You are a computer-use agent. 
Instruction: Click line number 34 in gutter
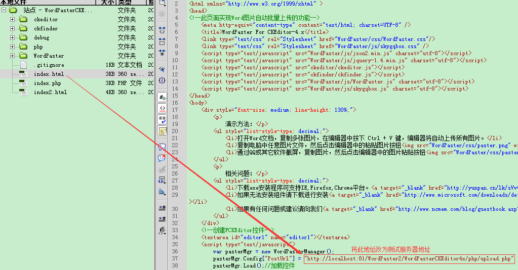click(x=175, y=237)
